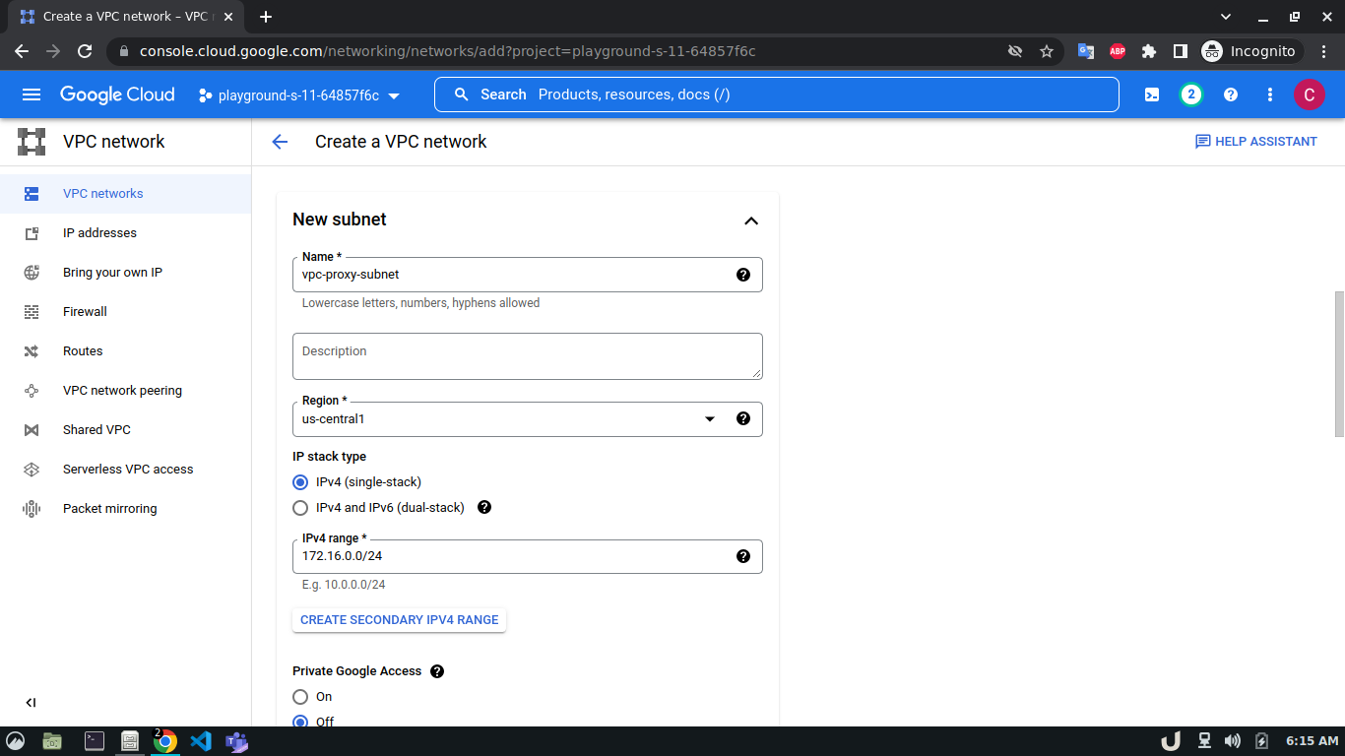This screenshot has width=1345, height=756.
Task: Collapse the left navigation panel
Action: coord(31,702)
